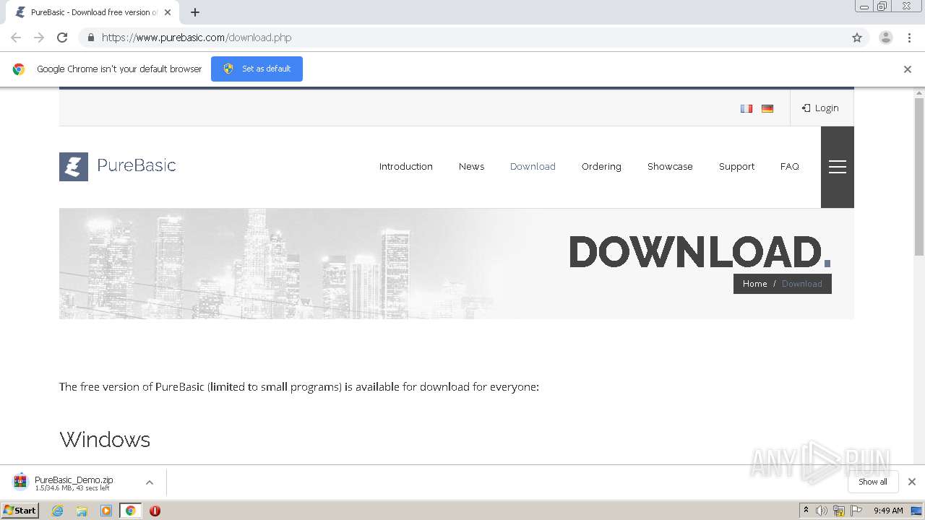Switch site language to French flag
The height and width of the screenshot is (520, 925).
click(747, 108)
